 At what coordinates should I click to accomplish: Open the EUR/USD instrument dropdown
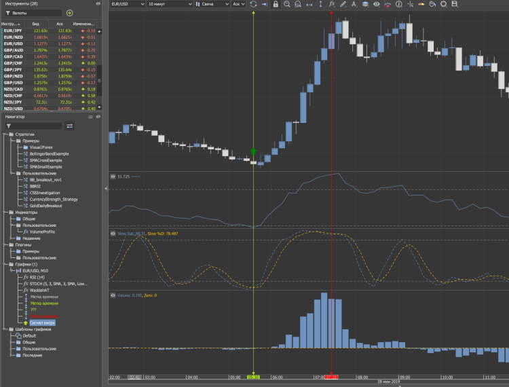128,4
